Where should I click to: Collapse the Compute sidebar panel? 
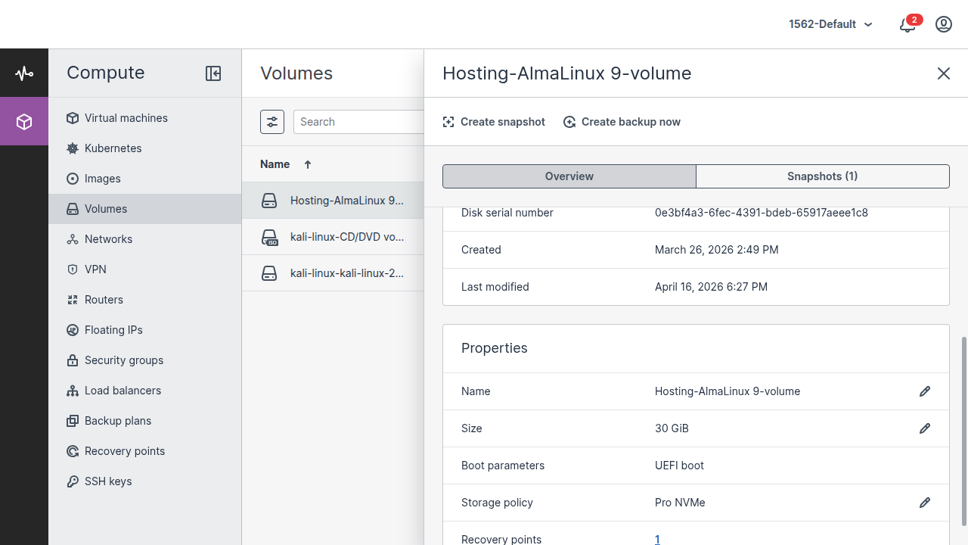213,73
